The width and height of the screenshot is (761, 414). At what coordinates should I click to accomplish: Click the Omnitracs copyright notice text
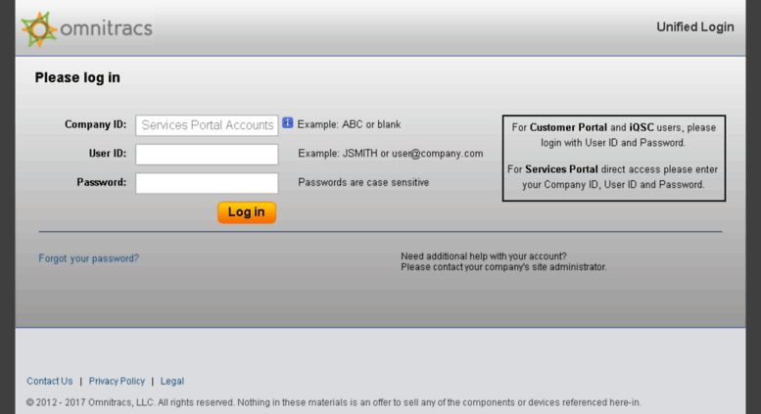(333, 402)
